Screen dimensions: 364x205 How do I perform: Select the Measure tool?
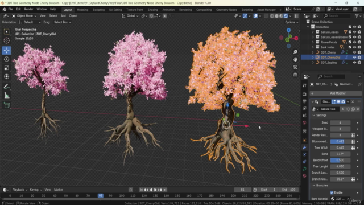[6, 95]
